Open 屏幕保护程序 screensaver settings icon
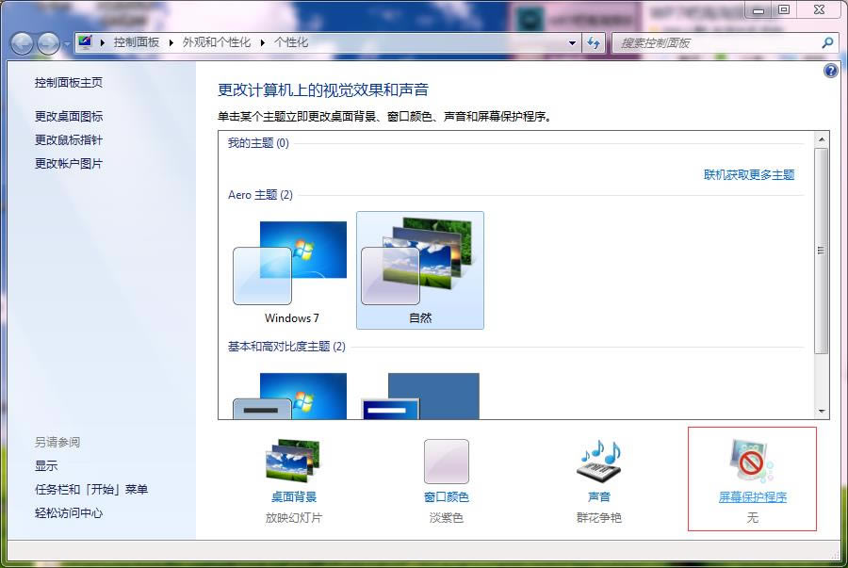Screen dimensions: 848x568 point(751,462)
